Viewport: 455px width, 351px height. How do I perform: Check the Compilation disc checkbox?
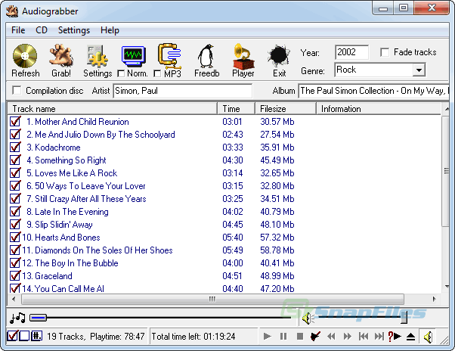click(17, 90)
